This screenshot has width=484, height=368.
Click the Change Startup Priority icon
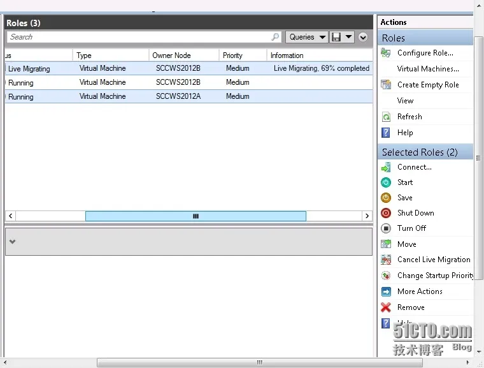pos(386,276)
